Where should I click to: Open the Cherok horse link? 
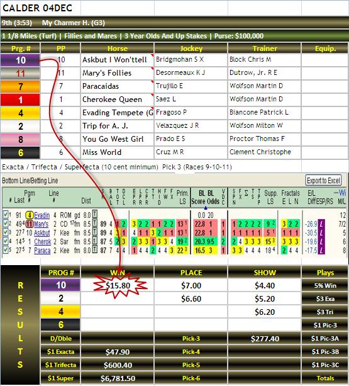point(43,242)
